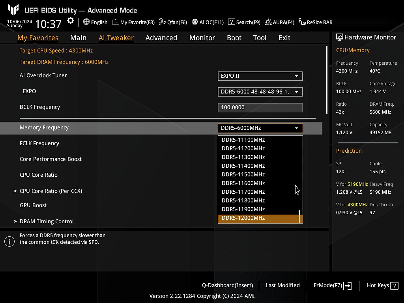Click the DRAM Freq. 5600 MHz value
The height and width of the screenshot is (303, 404).
380,112
